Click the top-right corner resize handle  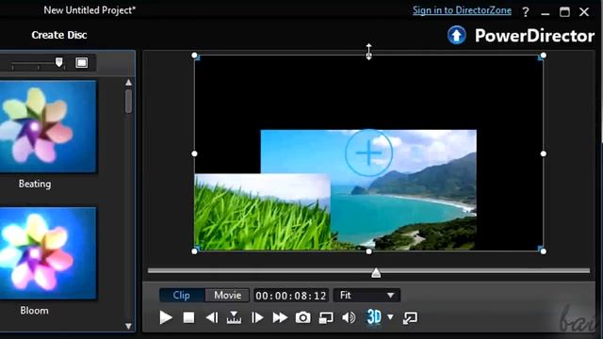(x=543, y=56)
